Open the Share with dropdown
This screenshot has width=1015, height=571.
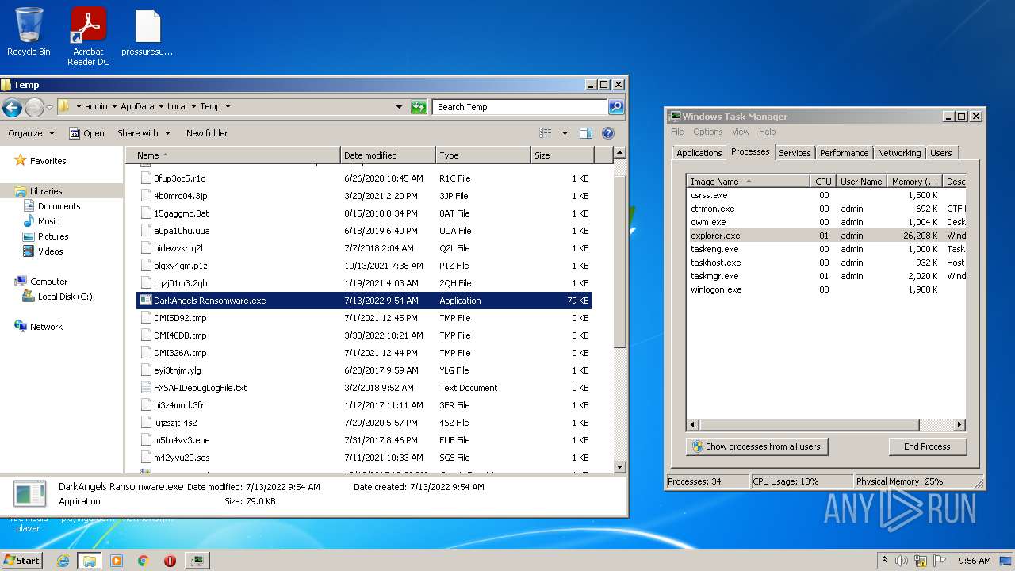[144, 133]
